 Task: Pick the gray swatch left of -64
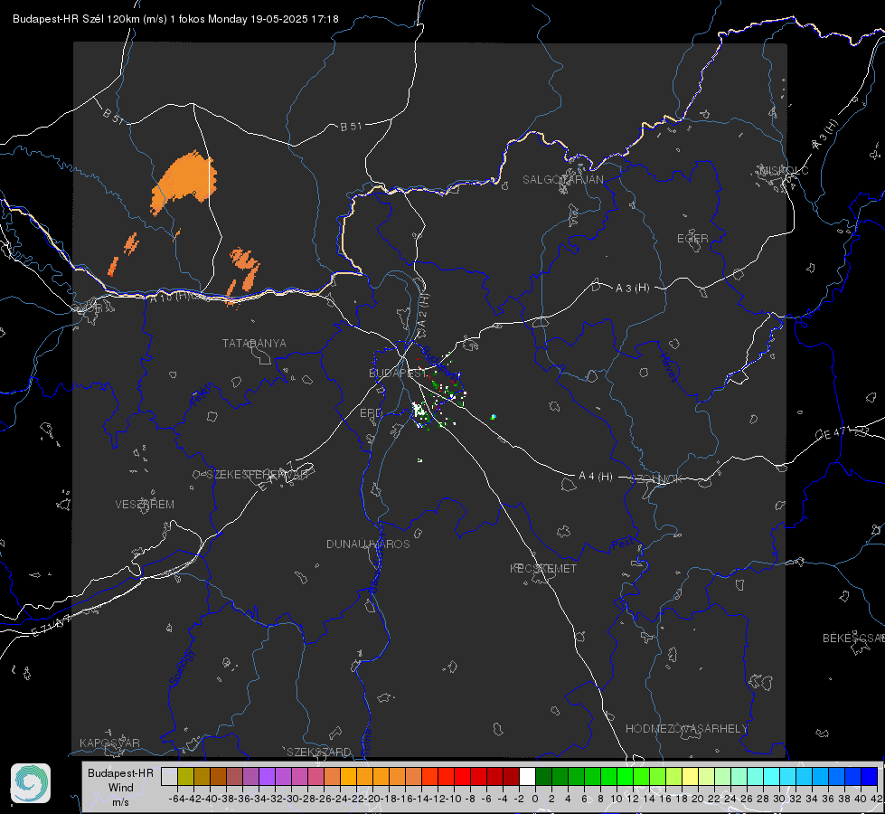[169, 777]
